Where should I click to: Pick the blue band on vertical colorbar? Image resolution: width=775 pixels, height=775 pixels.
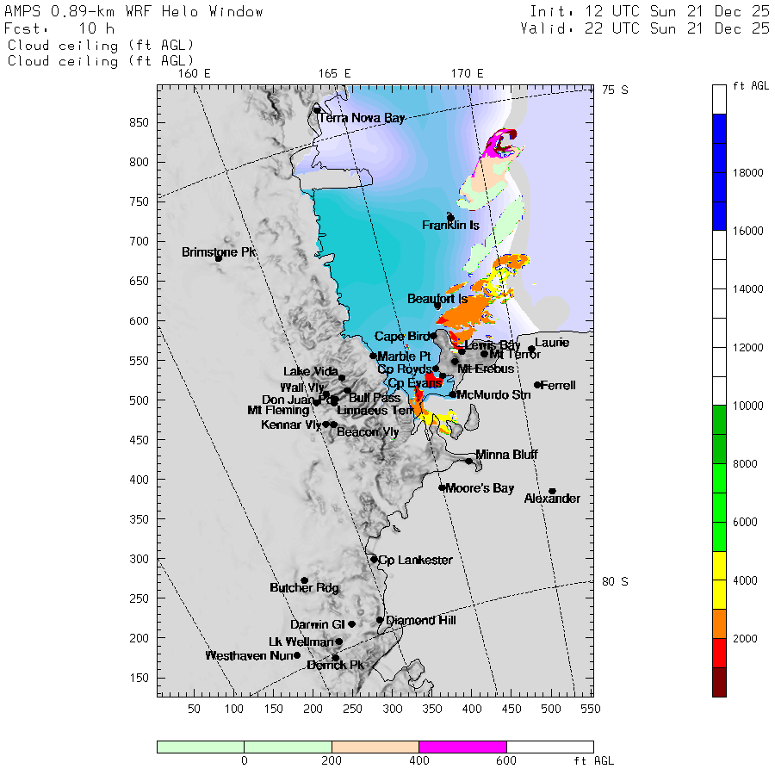click(719, 172)
